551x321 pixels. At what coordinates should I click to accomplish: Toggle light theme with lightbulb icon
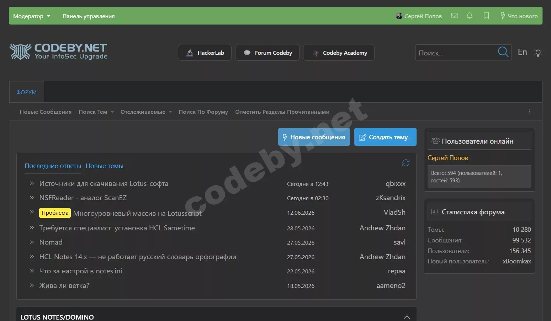click(x=538, y=53)
